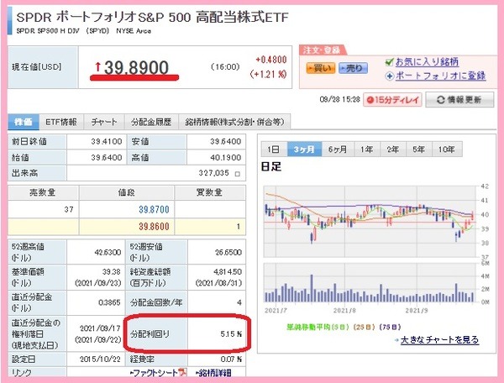This screenshot has width=504, height=383.
Task: Click the bid price 39.8600
Action: point(154,227)
